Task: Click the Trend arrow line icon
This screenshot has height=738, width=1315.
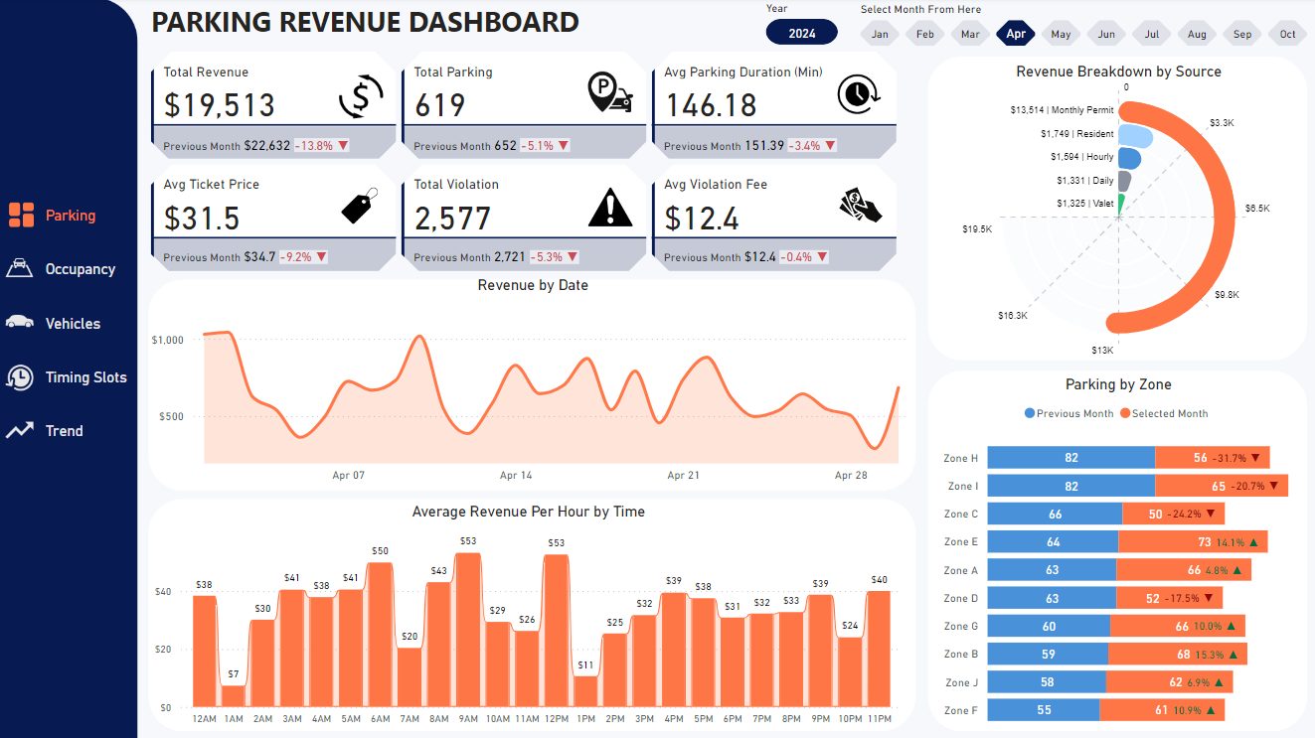Action: pos(20,431)
